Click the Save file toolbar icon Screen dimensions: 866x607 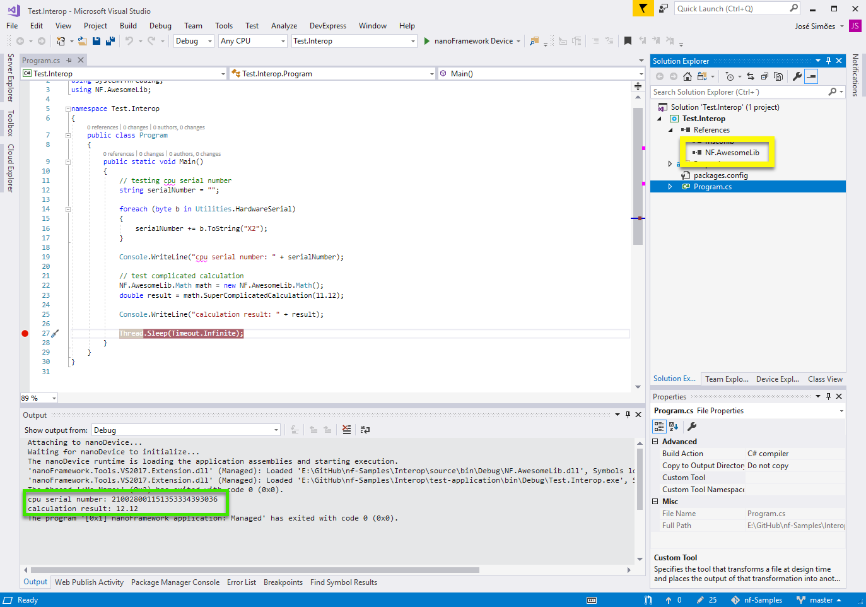pos(97,41)
